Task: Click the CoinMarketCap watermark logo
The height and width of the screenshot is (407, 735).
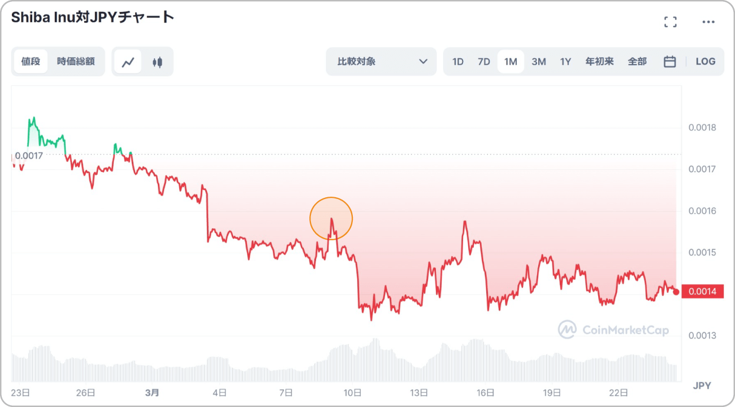Action: pyautogui.click(x=613, y=330)
